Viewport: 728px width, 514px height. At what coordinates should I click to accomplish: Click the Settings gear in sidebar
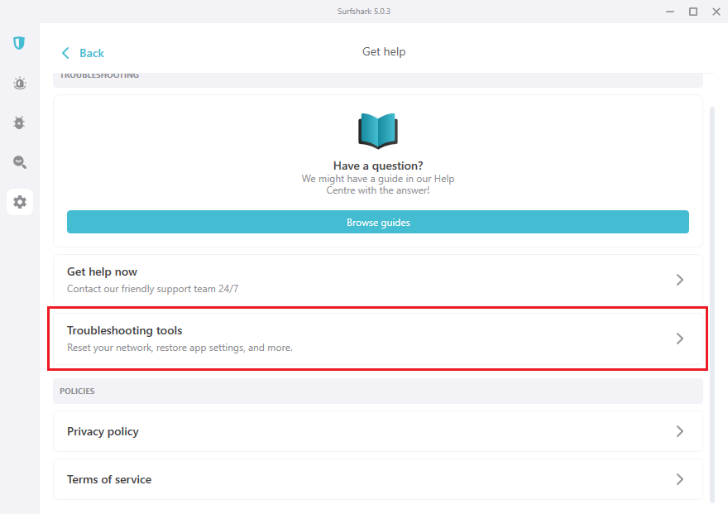point(19,202)
